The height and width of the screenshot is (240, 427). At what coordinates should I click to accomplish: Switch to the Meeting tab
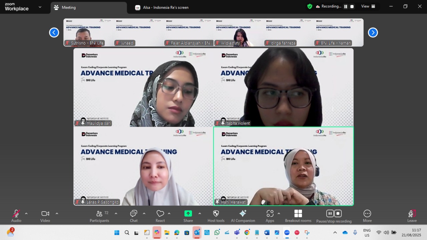pos(88,7)
